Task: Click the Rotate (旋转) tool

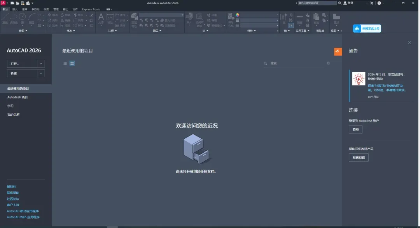Action: pyautogui.click(x=65, y=15)
